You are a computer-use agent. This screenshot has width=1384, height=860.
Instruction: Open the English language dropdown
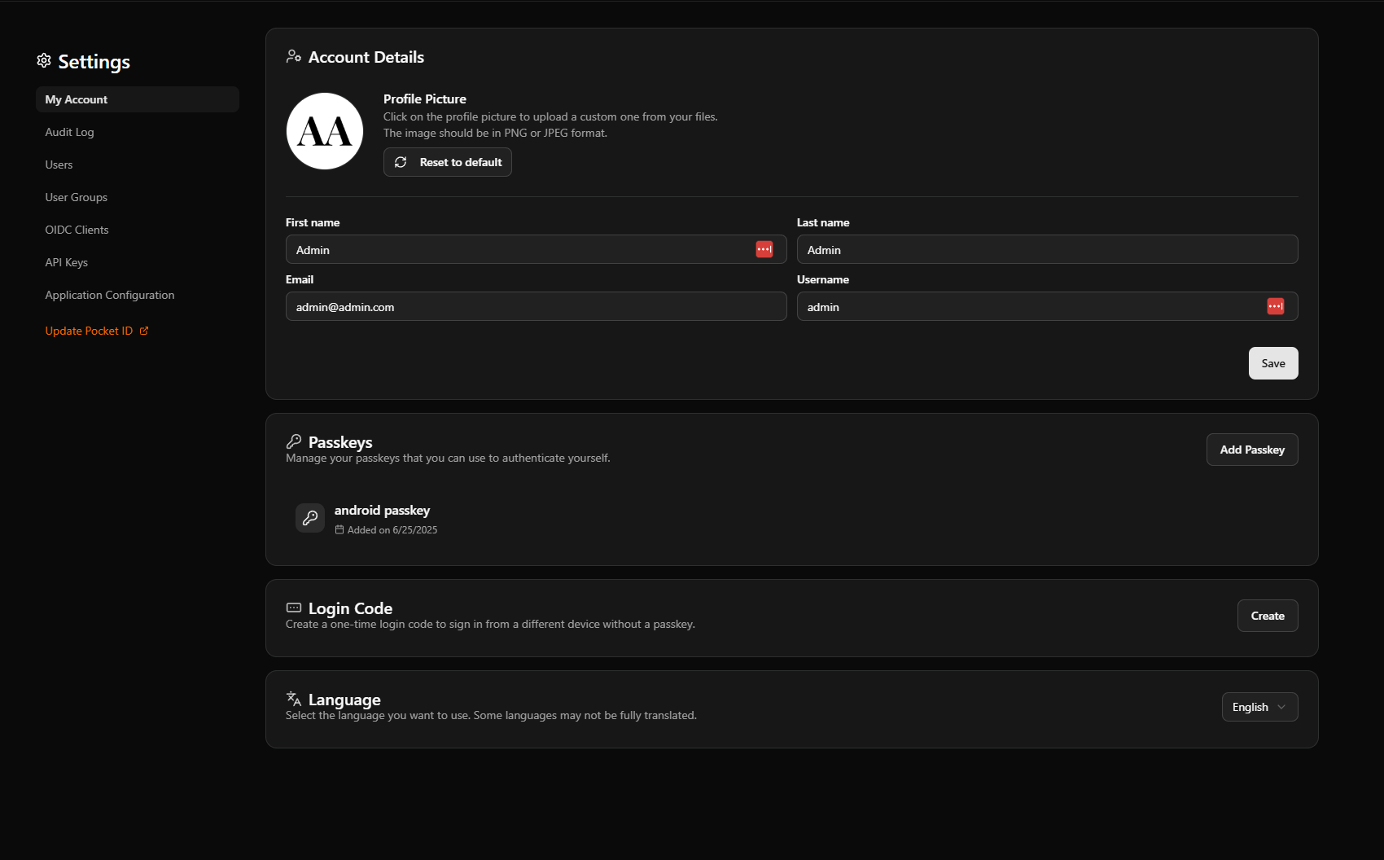coord(1259,707)
